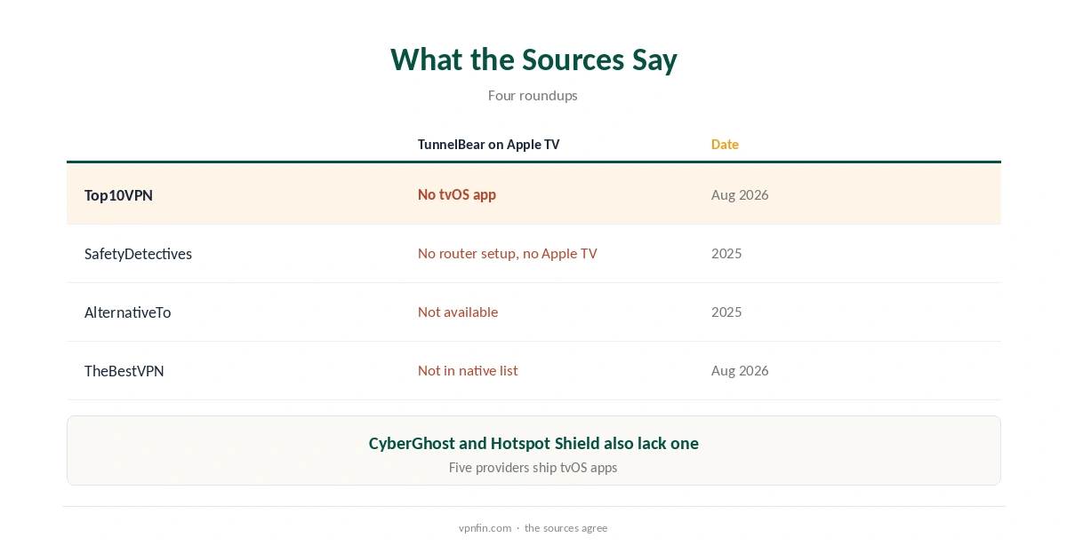1067x545 pixels.
Task: Select the Top10VPN row label
Action: [x=118, y=195]
